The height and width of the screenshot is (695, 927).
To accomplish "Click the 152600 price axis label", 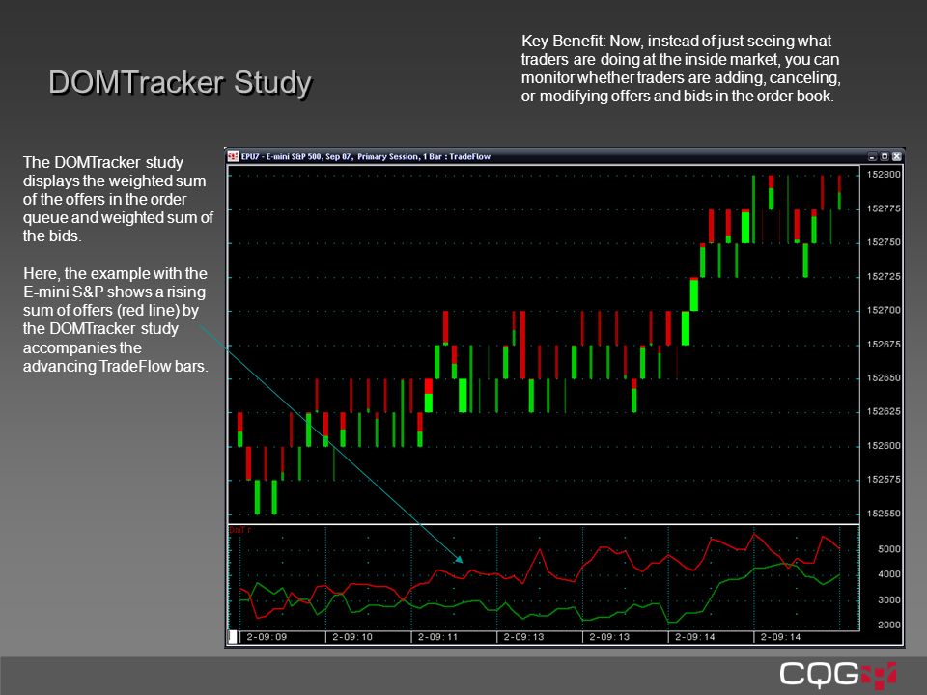I will click(x=884, y=446).
